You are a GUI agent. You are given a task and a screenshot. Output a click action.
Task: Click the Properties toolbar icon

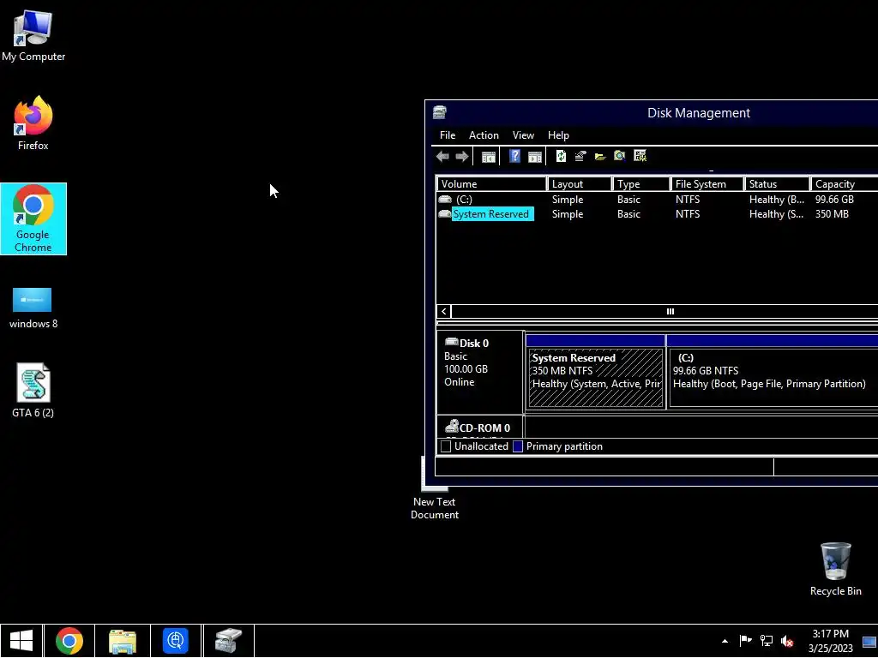pos(580,156)
